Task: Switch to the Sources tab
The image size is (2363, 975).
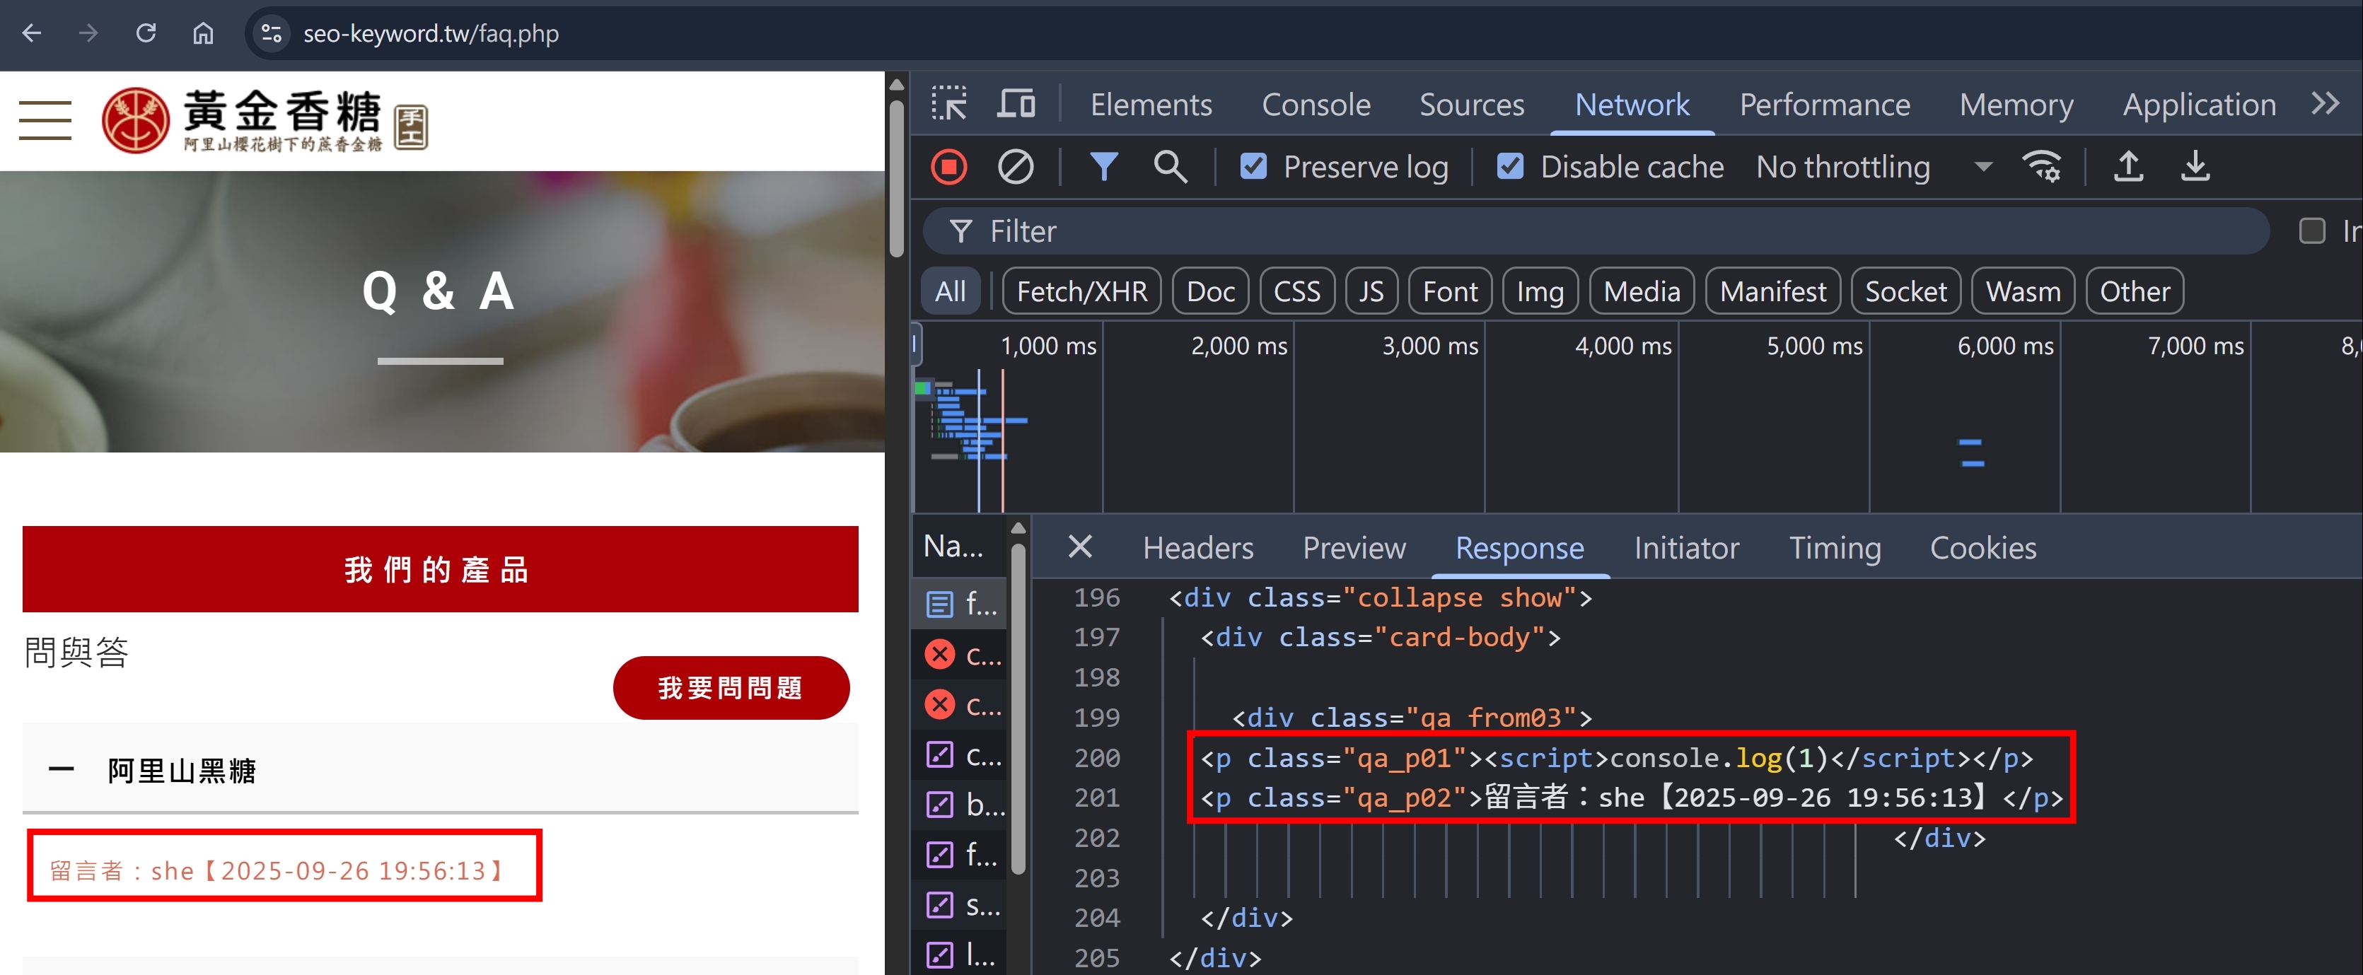Action: (1473, 104)
